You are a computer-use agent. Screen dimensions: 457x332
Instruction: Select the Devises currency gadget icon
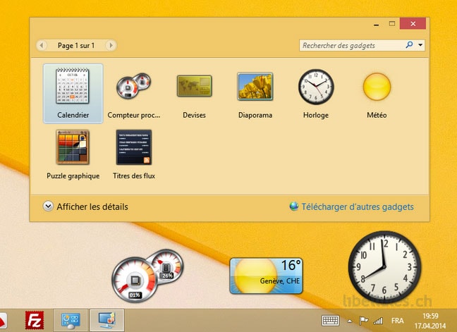pos(194,86)
